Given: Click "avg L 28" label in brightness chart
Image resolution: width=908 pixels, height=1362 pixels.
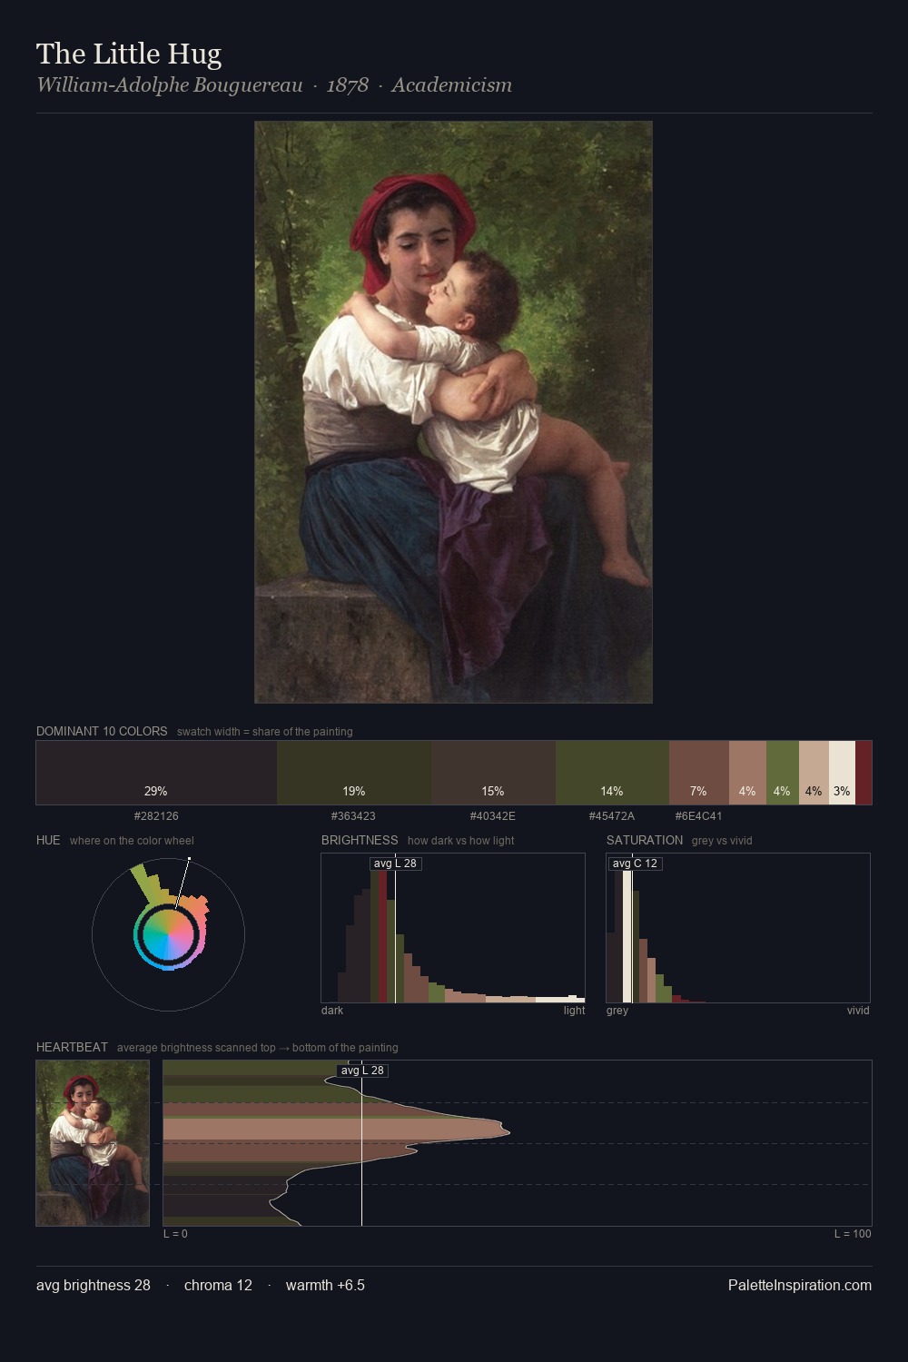Looking at the screenshot, I should (x=395, y=864).
